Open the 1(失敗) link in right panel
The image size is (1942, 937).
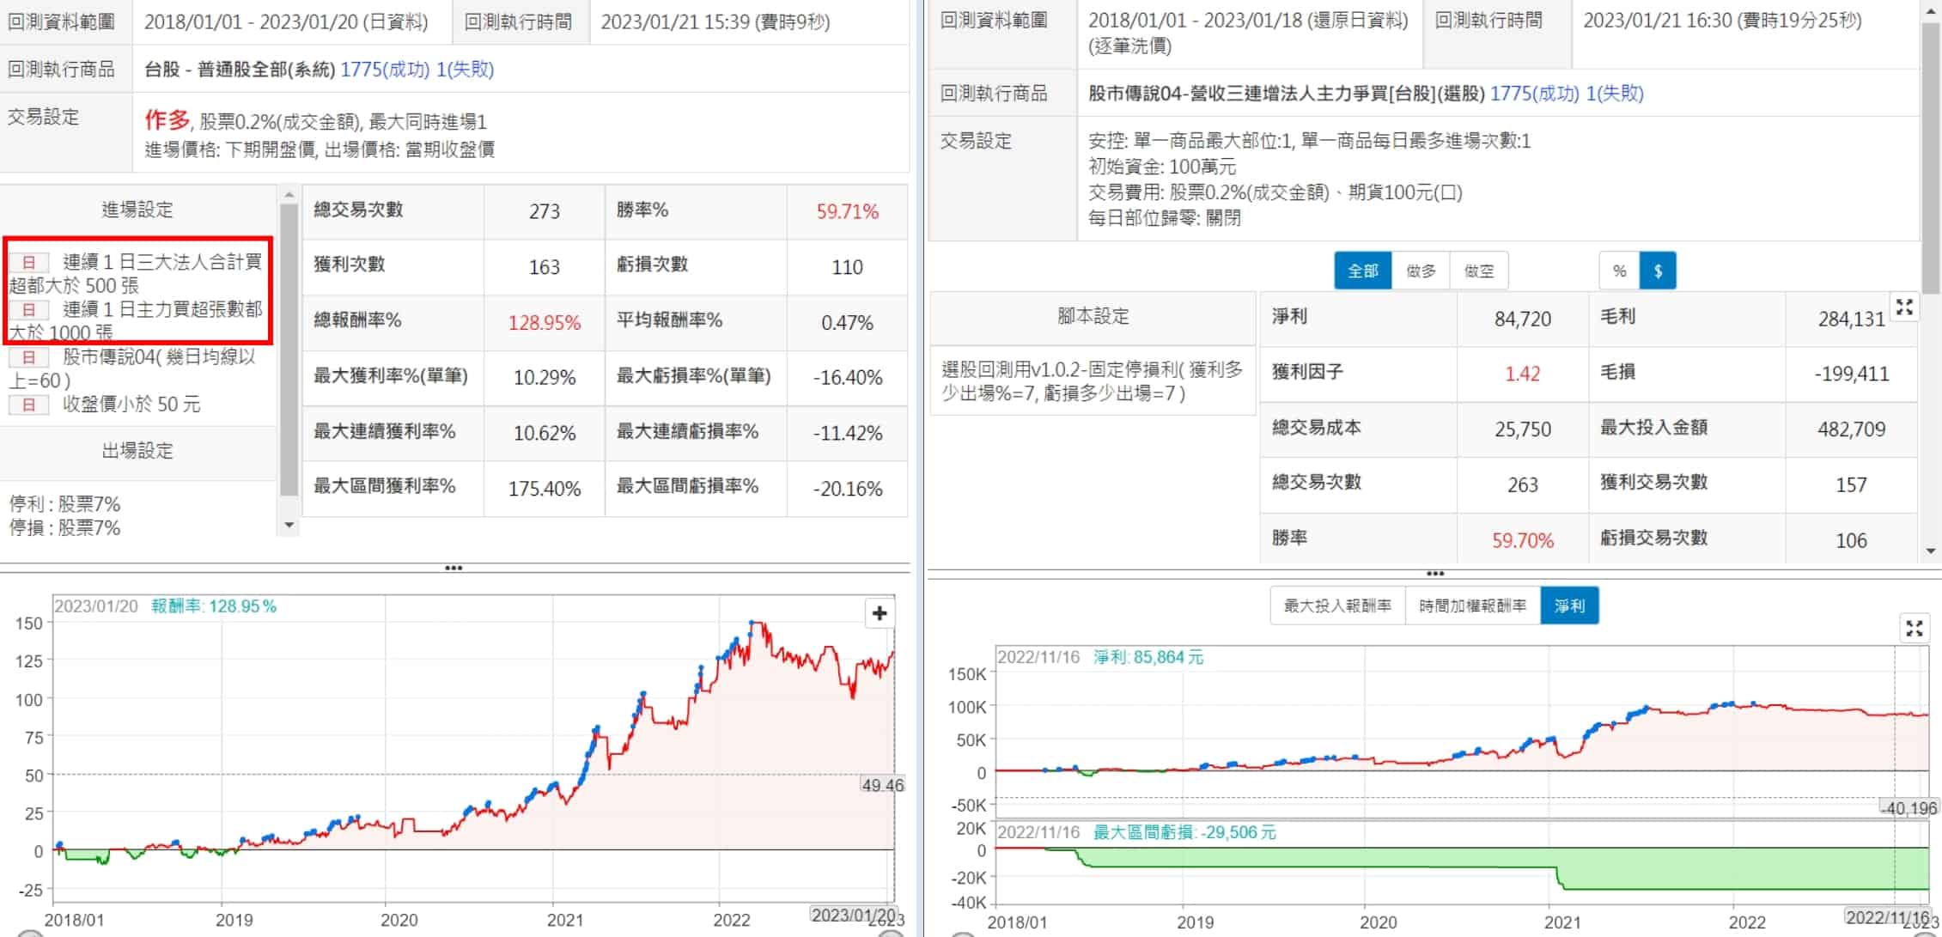(x=1615, y=94)
